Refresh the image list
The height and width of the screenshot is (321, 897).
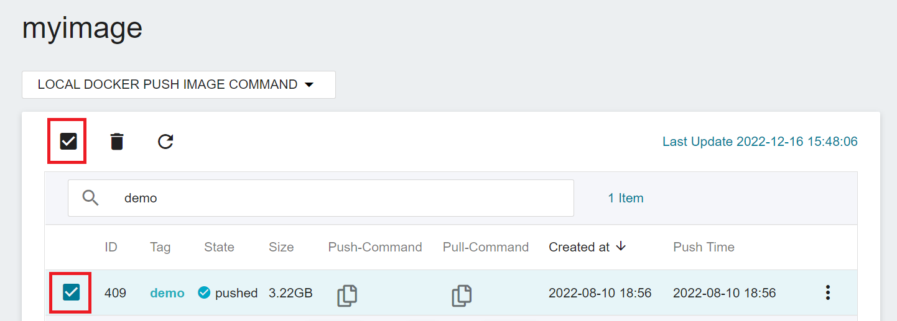[x=165, y=142]
